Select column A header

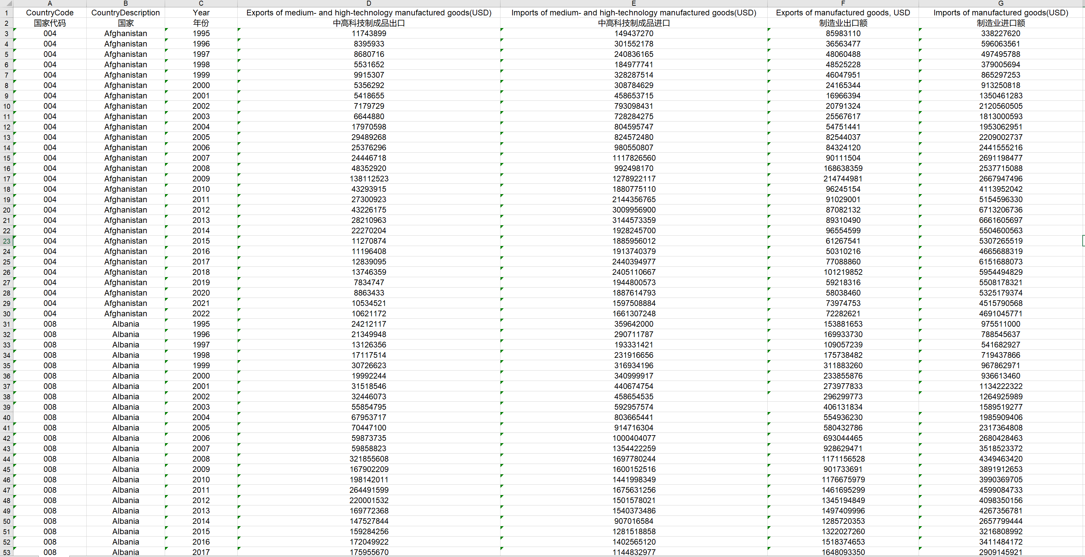pyautogui.click(x=50, y=3)
